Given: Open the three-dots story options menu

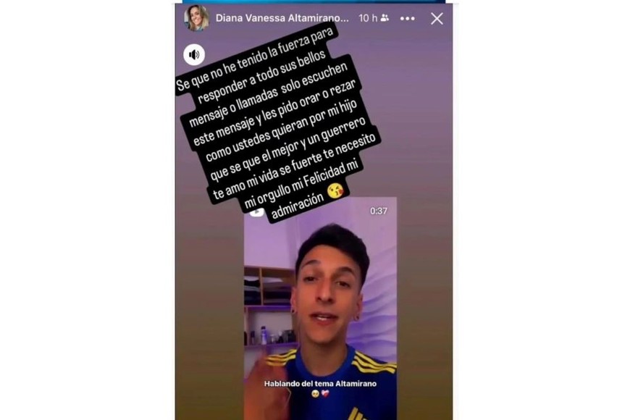Looking at the screenshot, I should (x=408, y=19).
